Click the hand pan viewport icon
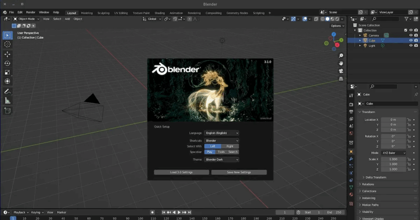The width and height of the screenshot is (420, 220). point(341,63)
